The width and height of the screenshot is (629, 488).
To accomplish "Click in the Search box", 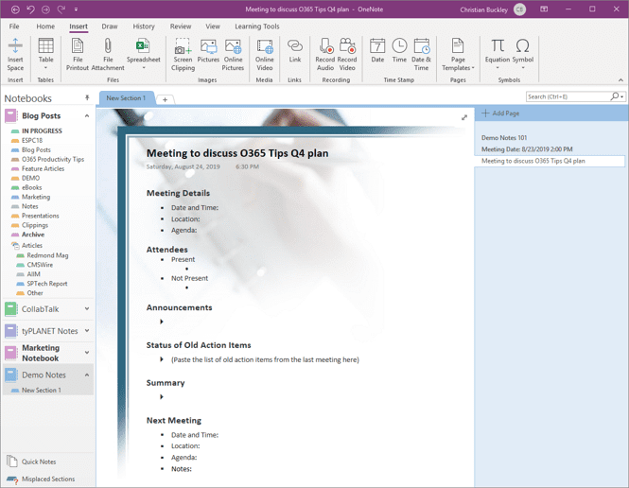I will 568,96.
